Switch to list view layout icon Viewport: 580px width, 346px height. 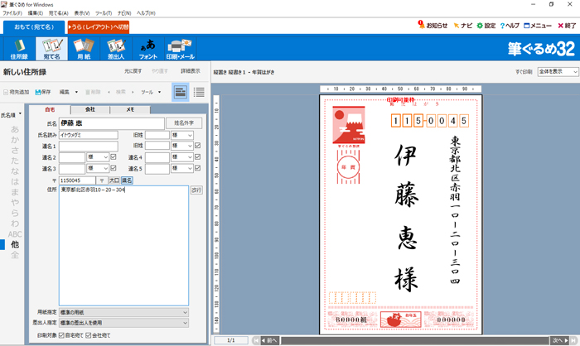[199, 92]
